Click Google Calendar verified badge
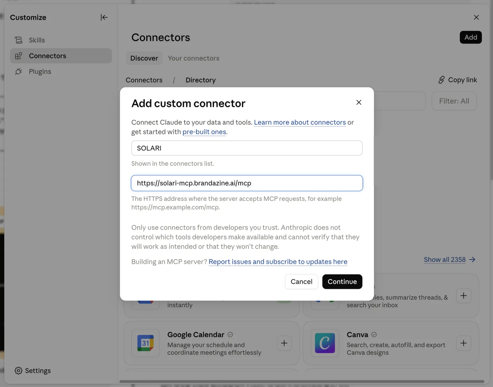 pyautogui.click(x=230, y=334)
